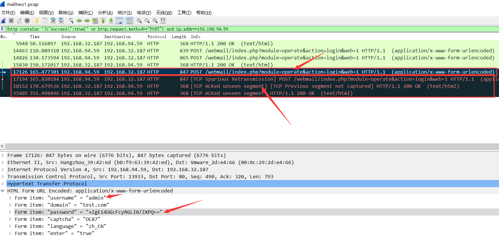Open the 统计(S) menu
This screenshot has height=243, width=499.
tap(125, 13)
